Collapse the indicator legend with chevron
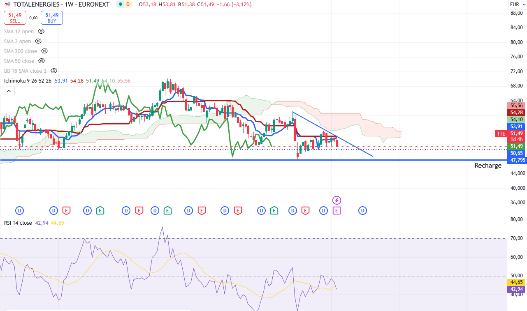The width and height of the screenshot is (527, 311). [9, 91]
